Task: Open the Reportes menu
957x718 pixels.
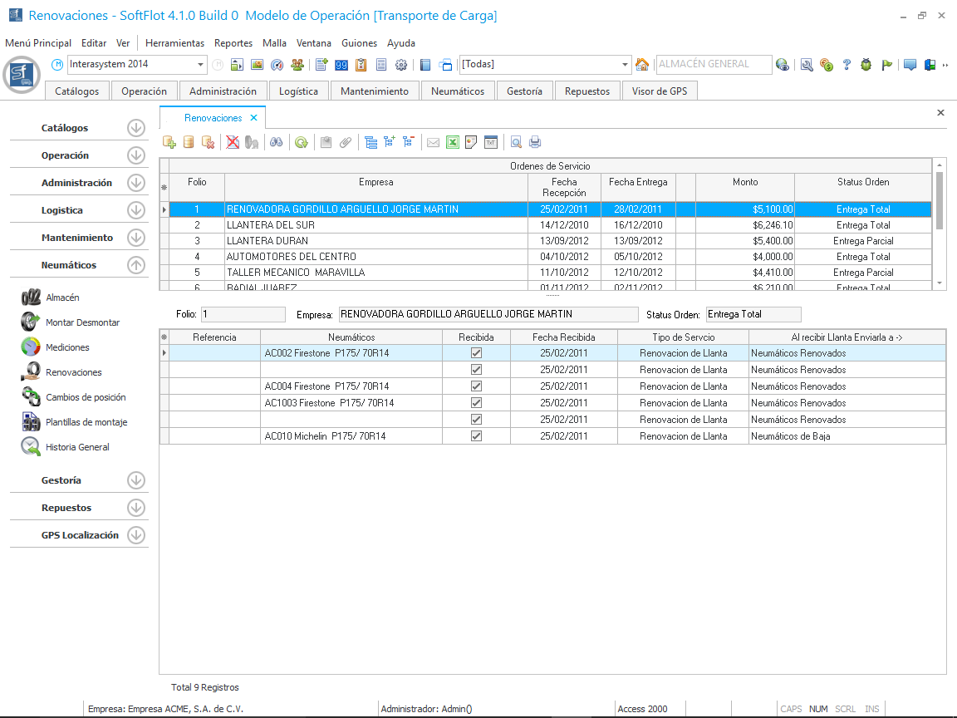Action: click(233, 43)
